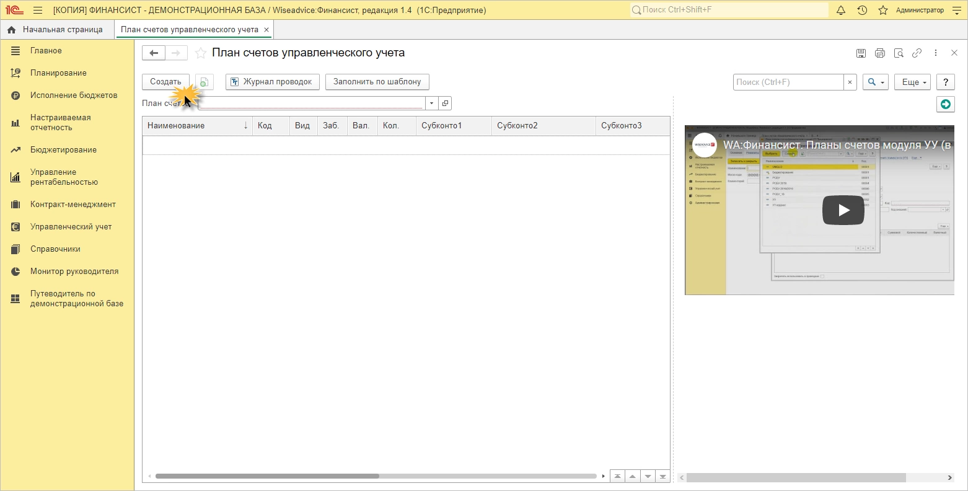Open print preview magnifier icon
Screen dimensions: 968x491
point(899,53)
